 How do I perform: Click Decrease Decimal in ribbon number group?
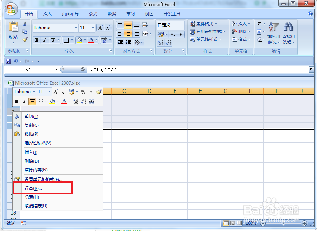[169, 43]
